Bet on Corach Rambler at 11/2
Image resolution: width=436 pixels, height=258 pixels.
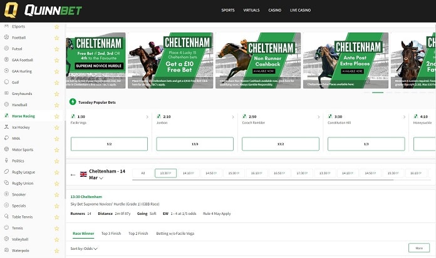281,144
